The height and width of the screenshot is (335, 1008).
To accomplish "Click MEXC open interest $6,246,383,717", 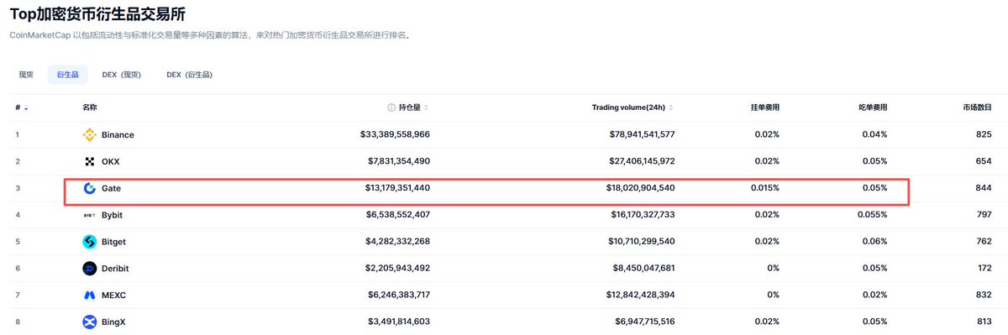I will point(398,296).
